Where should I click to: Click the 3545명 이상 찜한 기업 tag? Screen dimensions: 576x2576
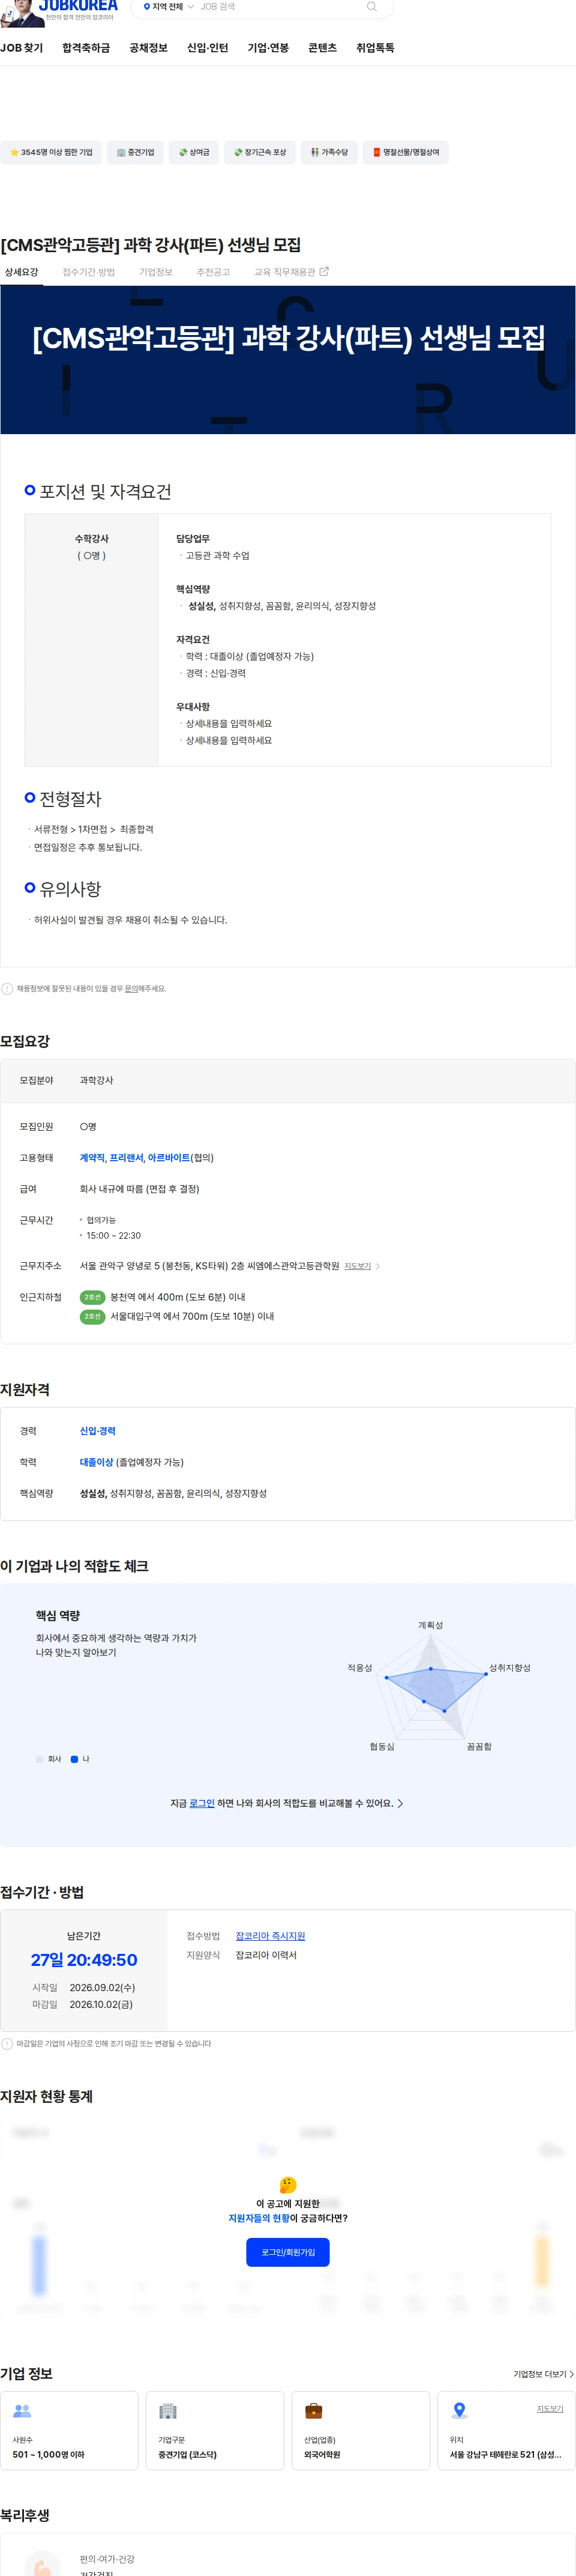pyautogui.click(x=51, y=152)
